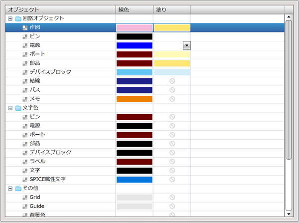Select the その他 folder icon
Viewport: 299px width, 223px height.
(x=18, y=189)
